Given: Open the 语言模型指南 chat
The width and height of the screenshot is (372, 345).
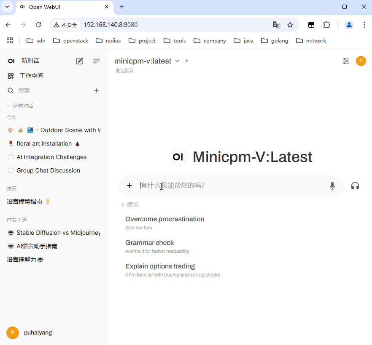Looking at the screenshot, I should coord(54,202).
